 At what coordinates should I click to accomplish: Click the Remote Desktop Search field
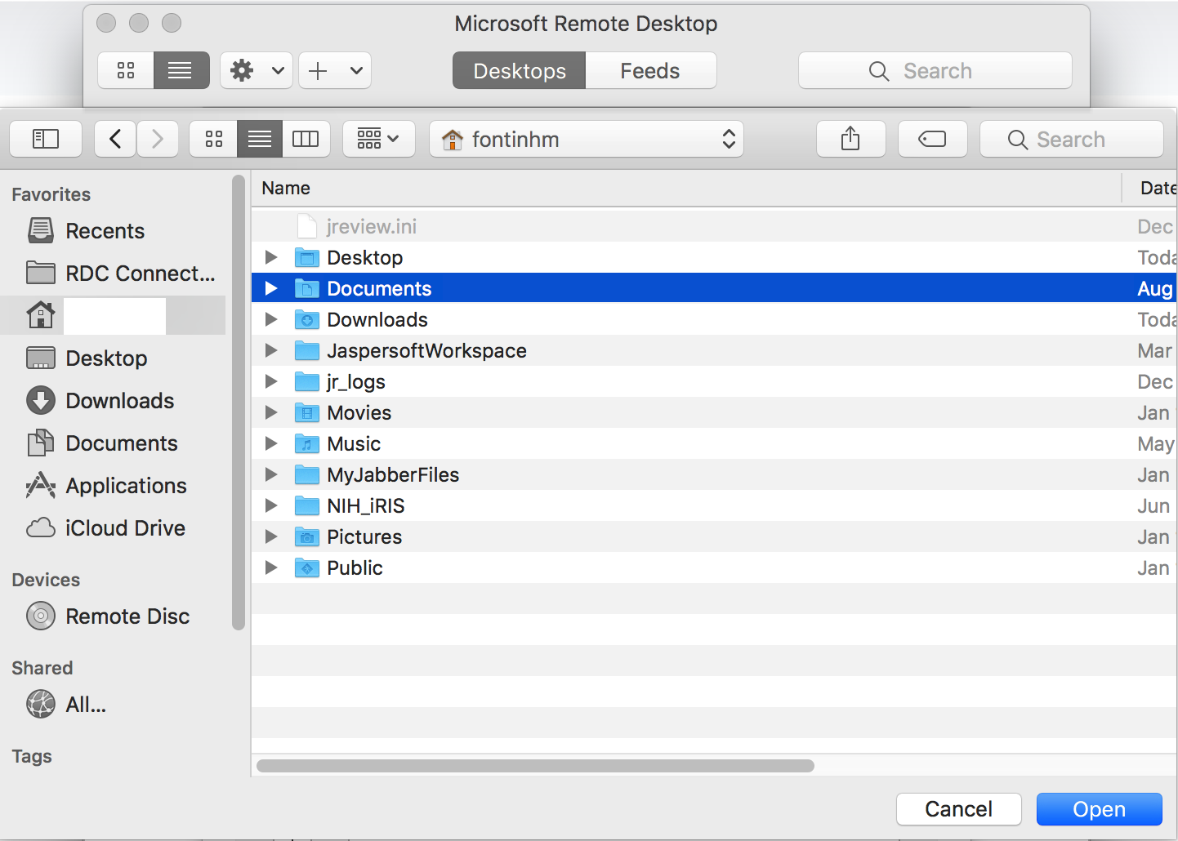tap(935, 70)
